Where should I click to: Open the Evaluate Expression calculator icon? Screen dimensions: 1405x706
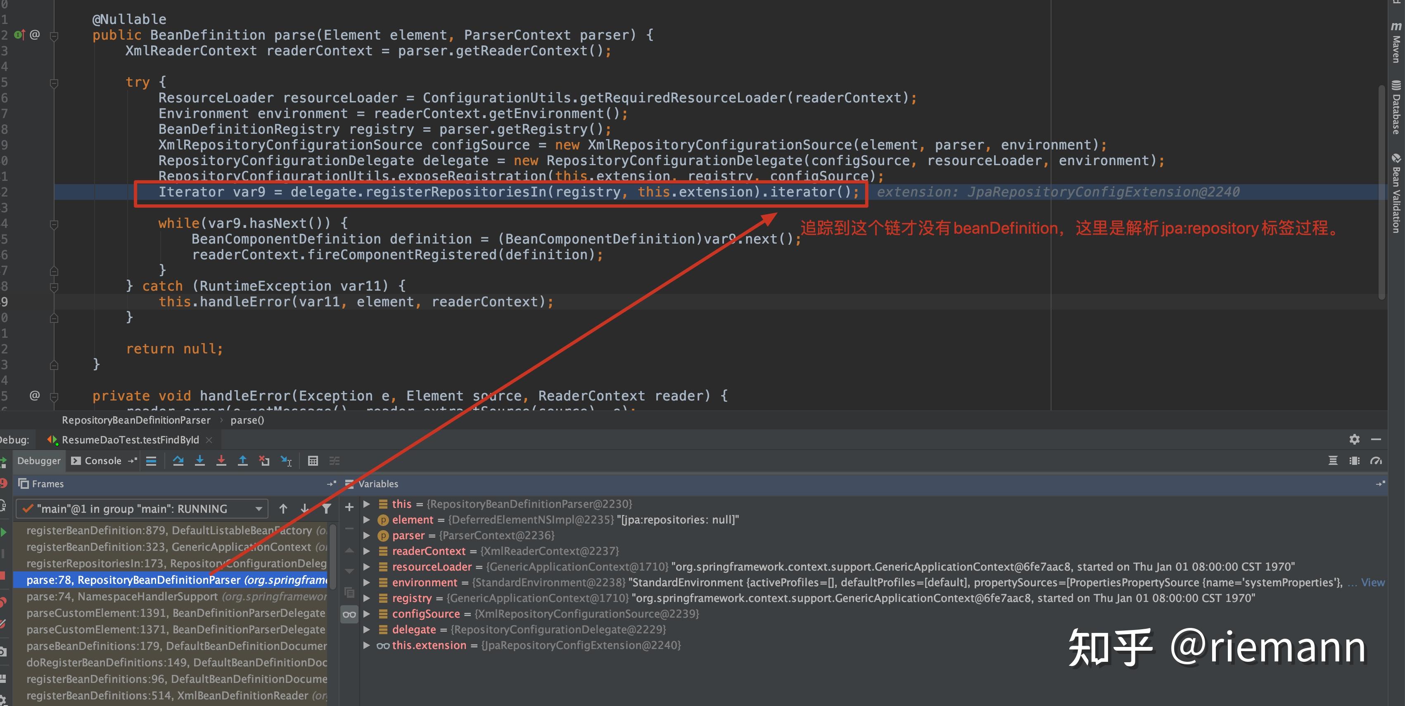click(313, 461)
